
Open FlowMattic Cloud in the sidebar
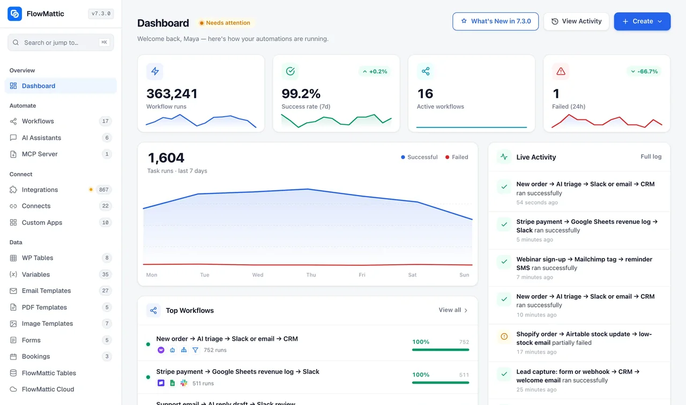pos(61,389)
